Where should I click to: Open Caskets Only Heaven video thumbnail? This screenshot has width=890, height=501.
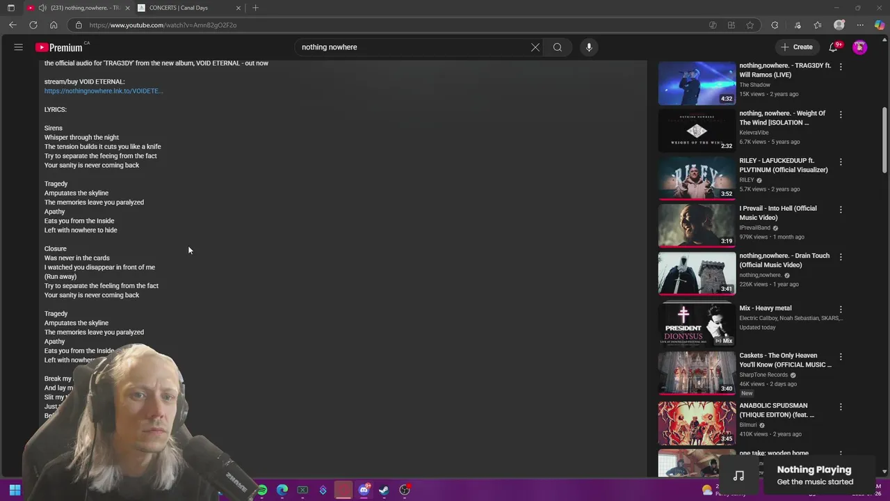click(x=697, y=372)
